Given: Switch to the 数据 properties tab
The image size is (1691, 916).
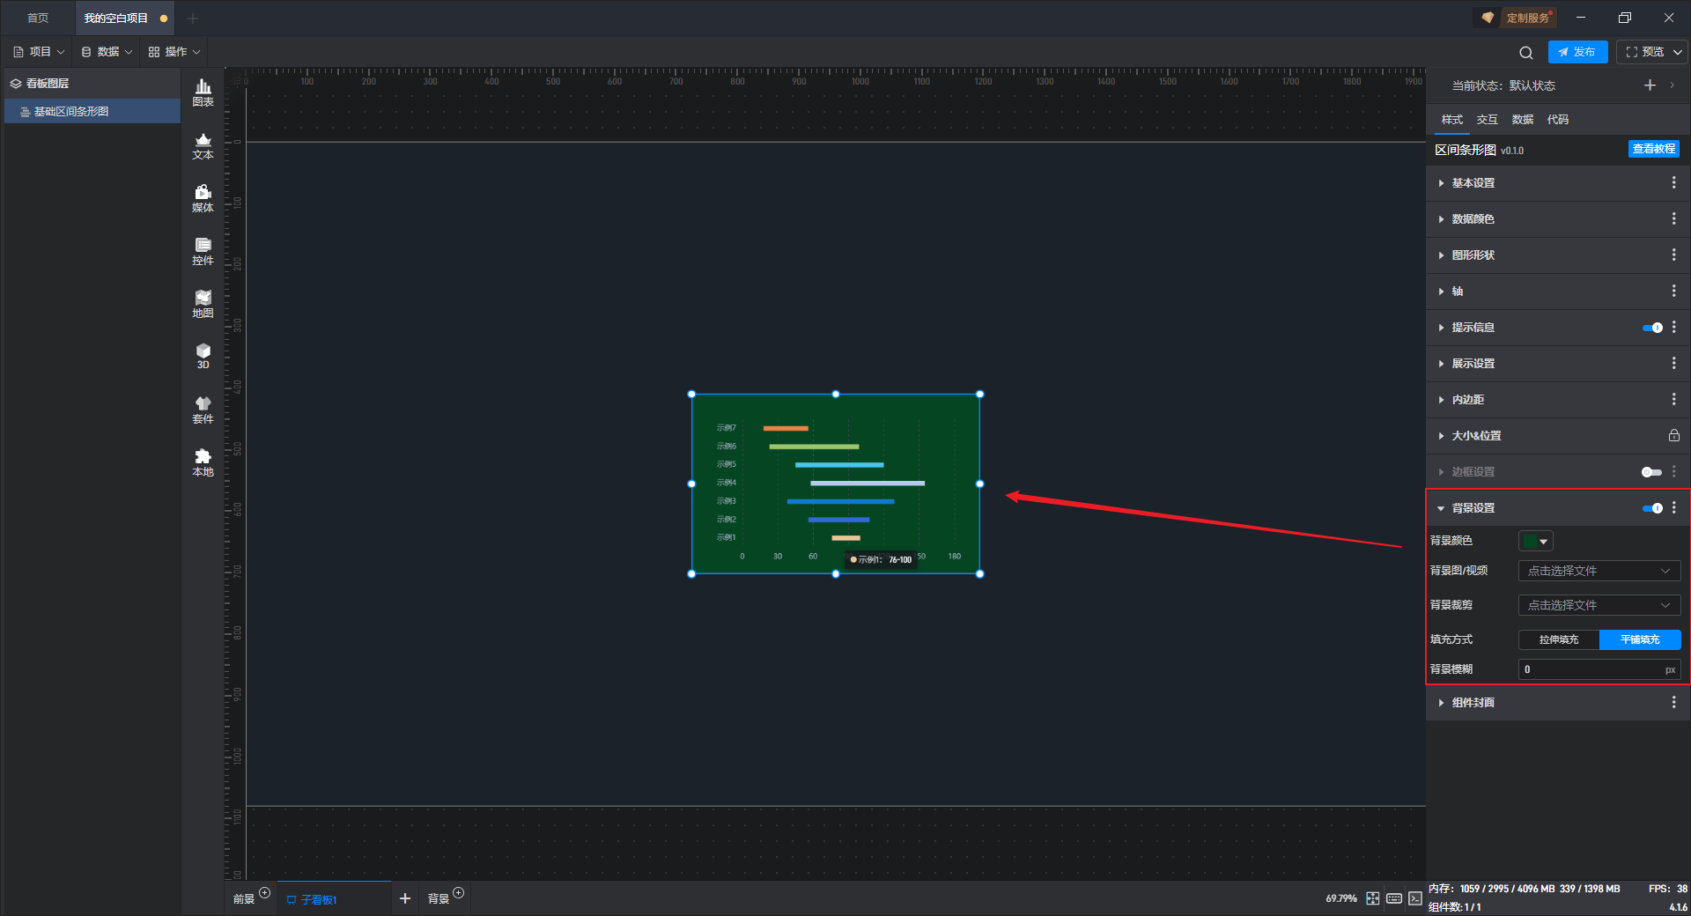Looking at the screenshot, I should coord(1522,120).
